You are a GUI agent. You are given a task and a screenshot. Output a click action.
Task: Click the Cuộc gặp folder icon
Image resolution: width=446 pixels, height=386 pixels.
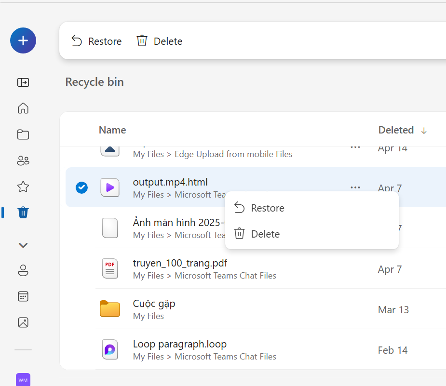tap(110, 309)
